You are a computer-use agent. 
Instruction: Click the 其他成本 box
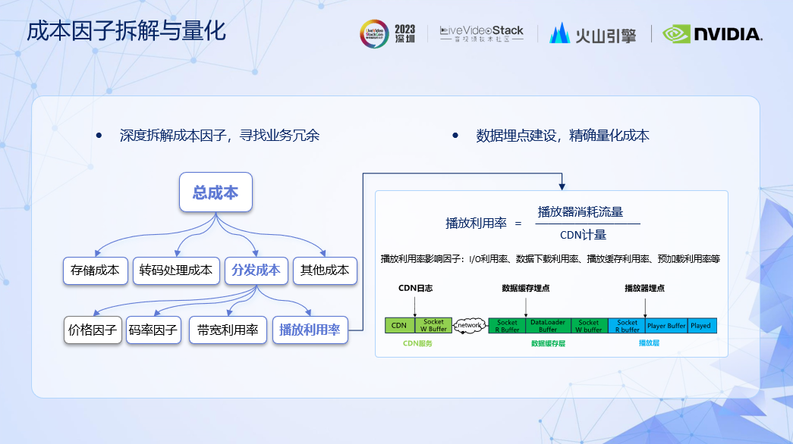point(325,270)
